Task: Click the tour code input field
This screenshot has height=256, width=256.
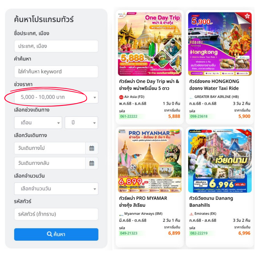Action: tap(56, 214)
